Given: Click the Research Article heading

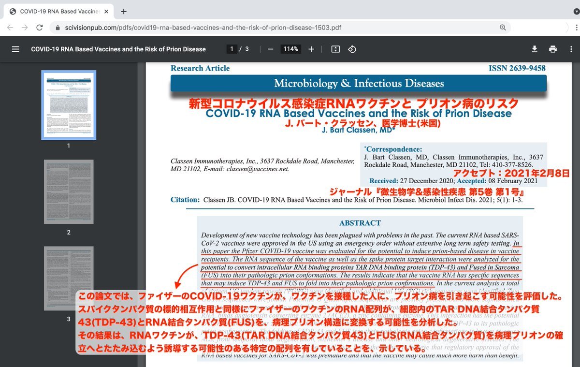Looking at the screenshot, I should pyautogui.click(x=200, y=68).
